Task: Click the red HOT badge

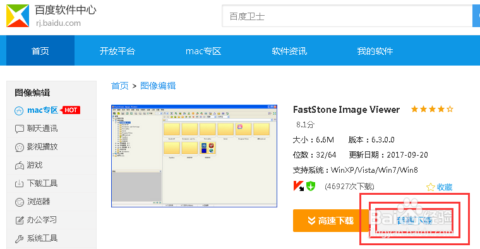Action: coord(70,110)
